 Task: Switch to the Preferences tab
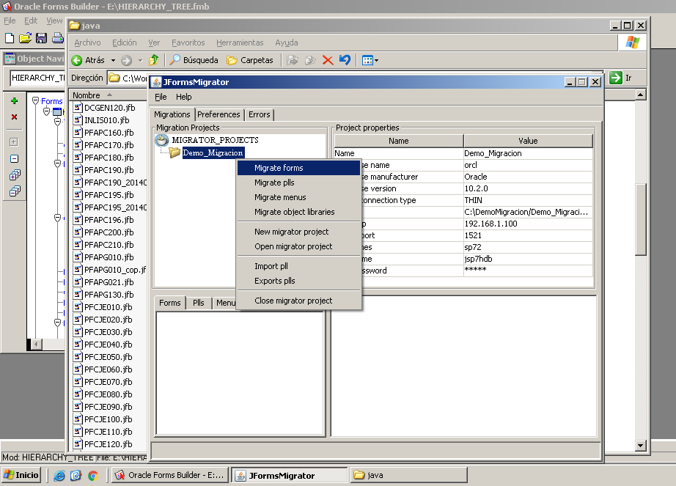218,114
